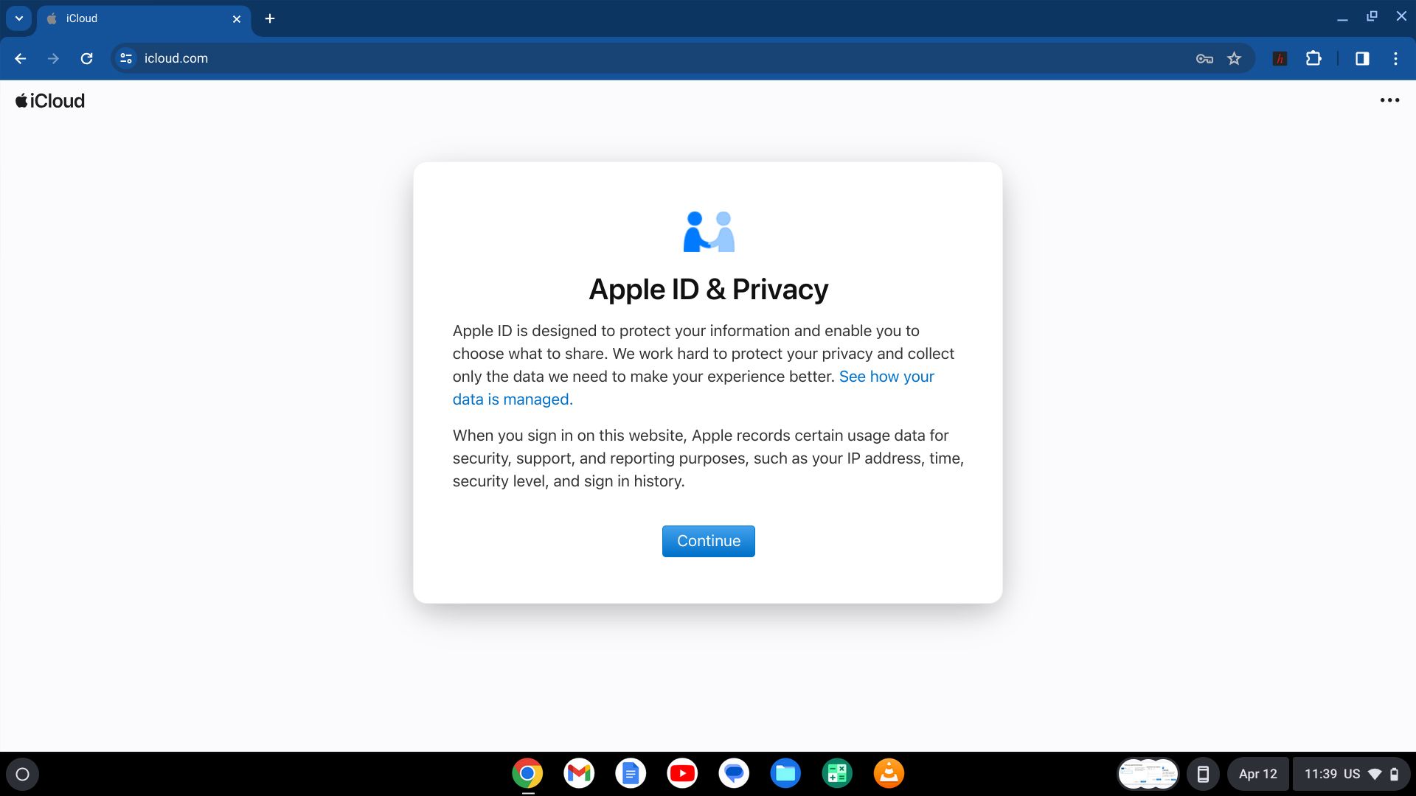
Task: Reload the iCloud page
Action: click(x=87, y=58)
